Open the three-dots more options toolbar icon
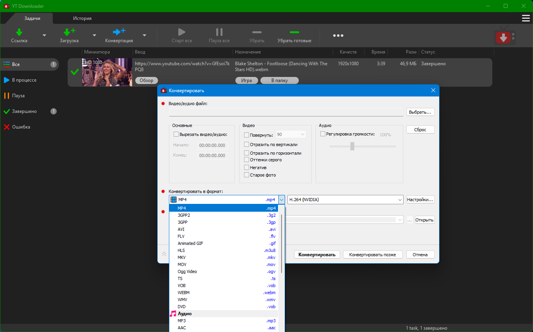 coord(338,36)
